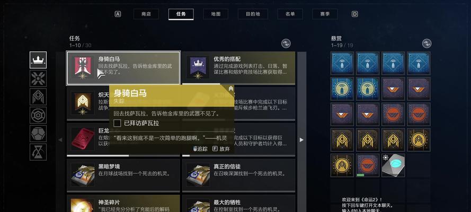Viewport: 471px width, 212px height.
Task: Select the crown category icon in sidebar
Action: tap(38, 60)
